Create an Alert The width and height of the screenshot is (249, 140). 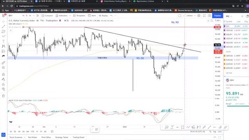coord(92,16)
